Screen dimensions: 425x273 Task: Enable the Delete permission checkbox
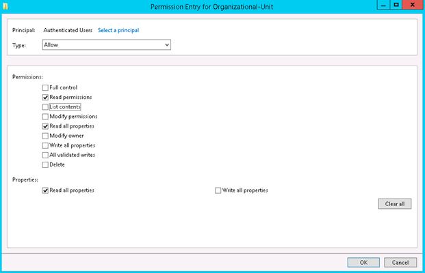[45, 164]
